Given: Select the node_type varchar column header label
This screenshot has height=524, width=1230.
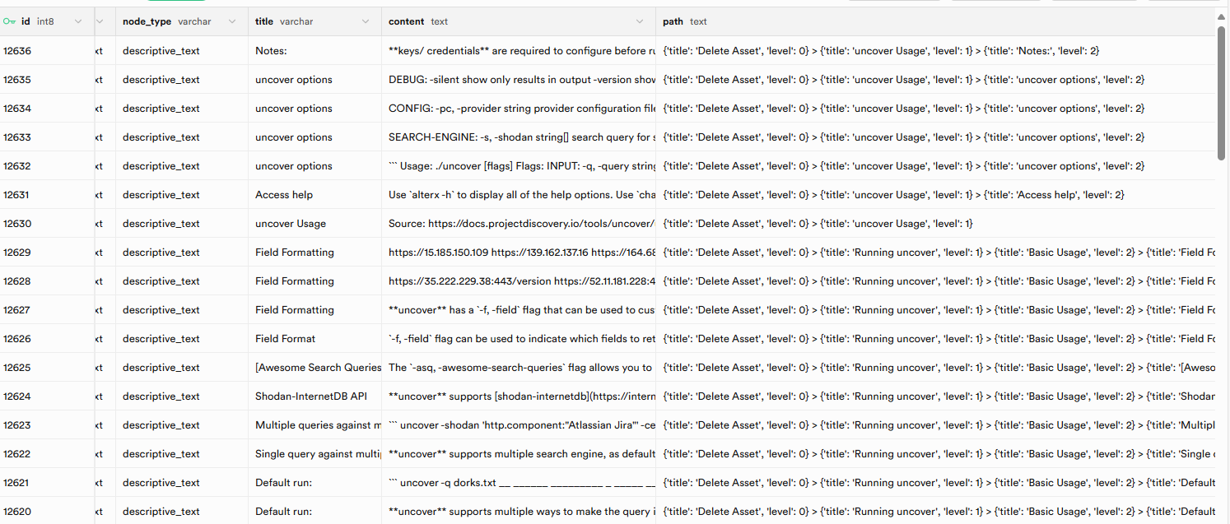Looking at the screenshot, I should 167,21.
